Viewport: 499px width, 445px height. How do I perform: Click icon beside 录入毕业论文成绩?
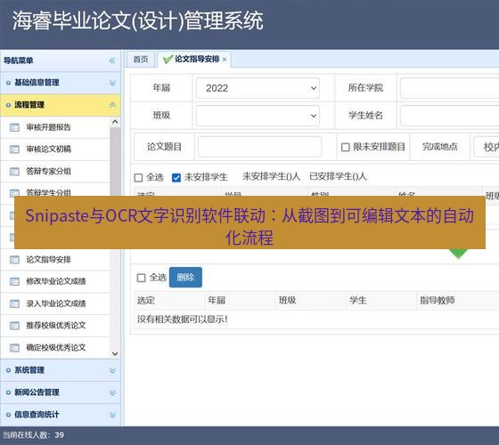coord(14,303)
